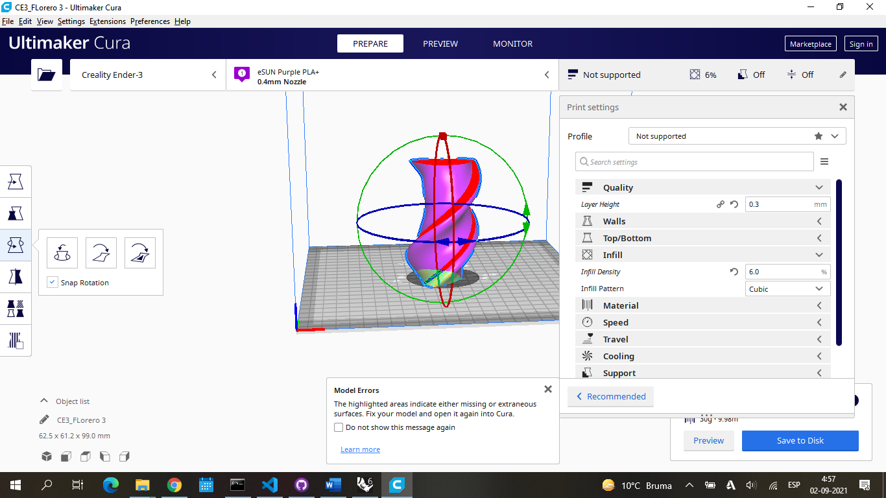Enable 'Do not show this message again'
886x498 pixels.
tap(338, 427)
